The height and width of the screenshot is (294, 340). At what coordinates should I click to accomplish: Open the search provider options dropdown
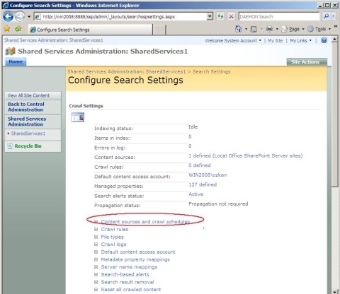(333, 16)
